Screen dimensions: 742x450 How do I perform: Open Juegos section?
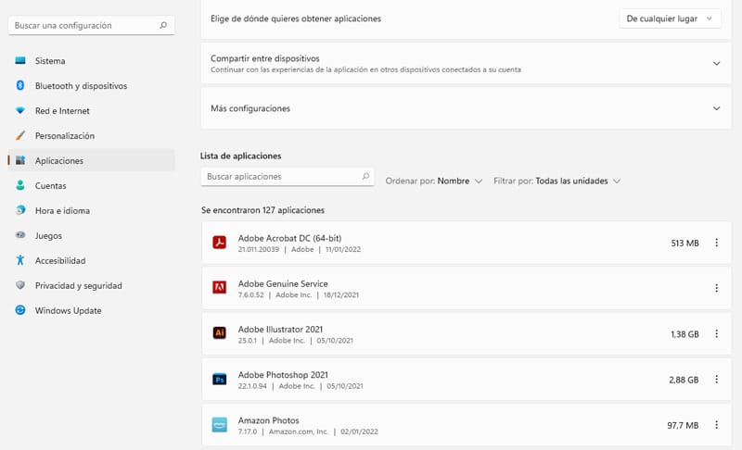[x=91, y=235]
